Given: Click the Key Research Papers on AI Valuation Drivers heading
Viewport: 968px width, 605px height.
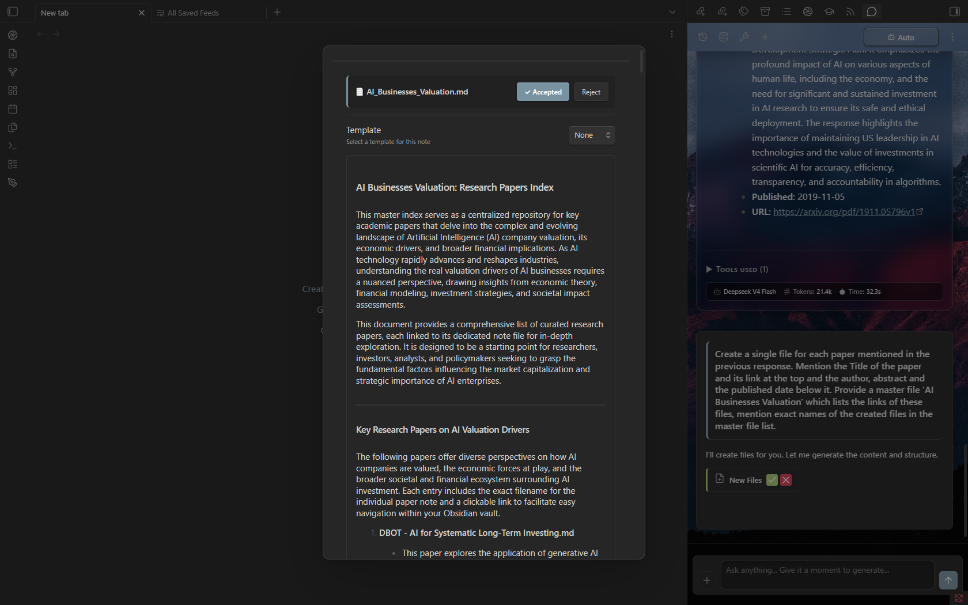Looking at the screenshot, I should 443,430.
